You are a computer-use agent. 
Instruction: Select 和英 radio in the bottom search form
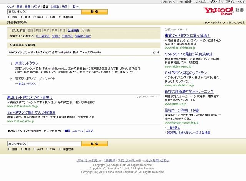coord(47,149)
